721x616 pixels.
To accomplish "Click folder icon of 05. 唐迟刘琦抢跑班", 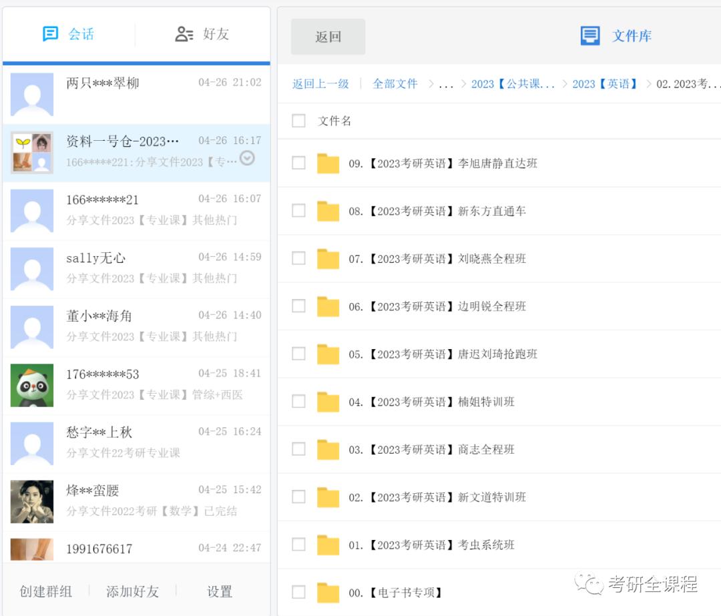I will click(328, 354).
